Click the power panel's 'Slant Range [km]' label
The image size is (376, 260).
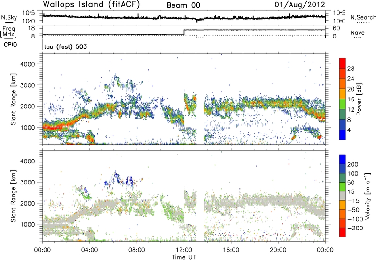[x=13, y=99]
